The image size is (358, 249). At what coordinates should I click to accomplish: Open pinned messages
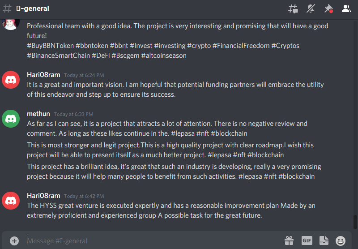tap(328, 9)
